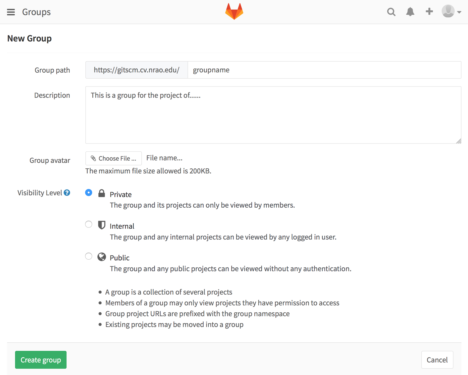Click the Visibility Level help icon
This screenshot has width=468, height=375.
tap(67, 193)
